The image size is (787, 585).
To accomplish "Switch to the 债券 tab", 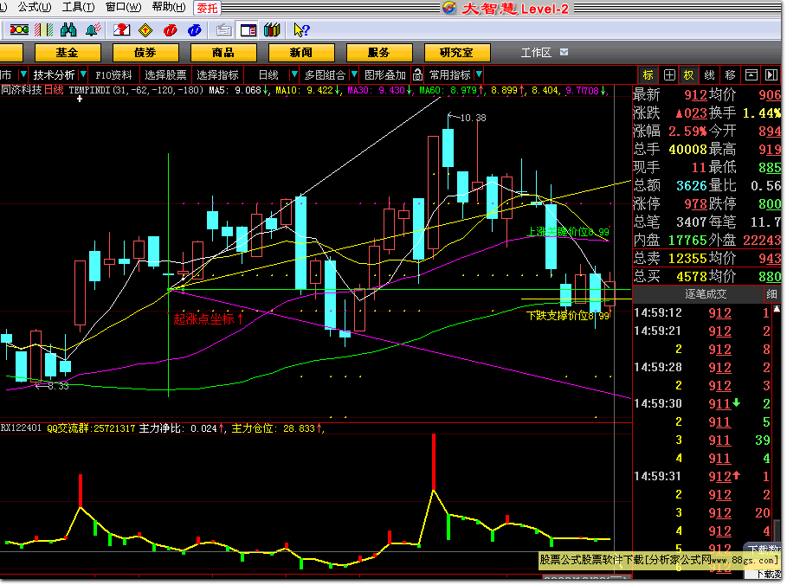I will (145, 53).
